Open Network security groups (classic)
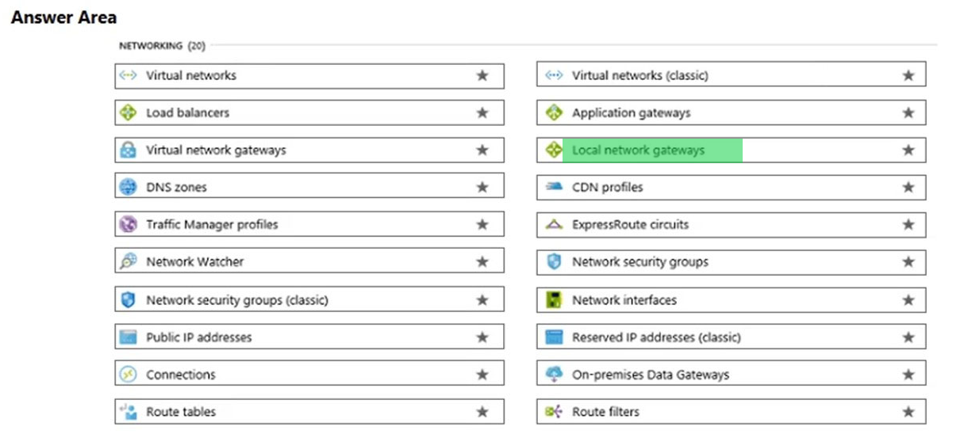Viewport: 968px width, 438px height. tap(309, 300)
